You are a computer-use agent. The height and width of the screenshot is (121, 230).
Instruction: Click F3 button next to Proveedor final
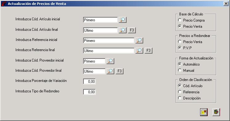pyautogui.click(x=119, y=71)
